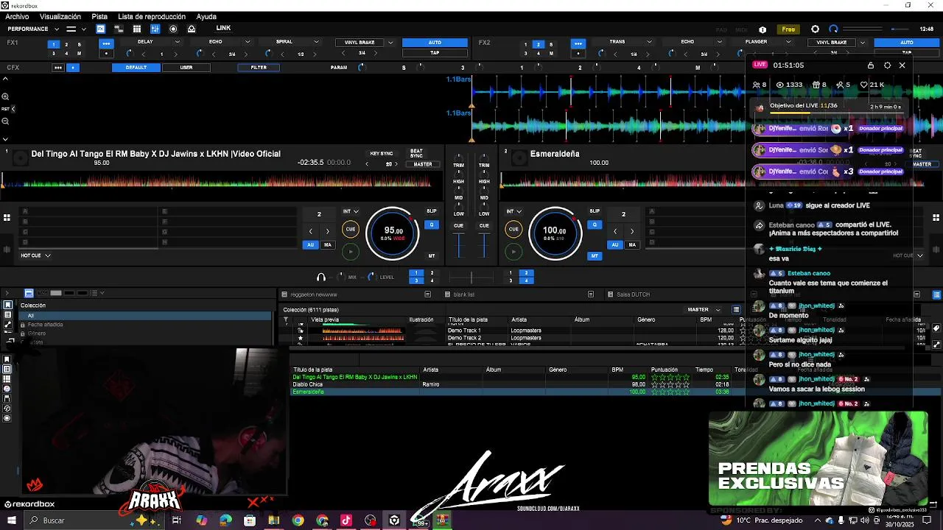The image size is (943, 530).
Task: Click deck 1 CUE button
Action: coord(351,229)
